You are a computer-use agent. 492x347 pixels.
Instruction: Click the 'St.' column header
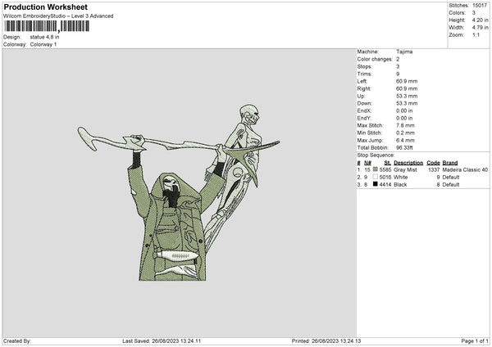[388, 163]
